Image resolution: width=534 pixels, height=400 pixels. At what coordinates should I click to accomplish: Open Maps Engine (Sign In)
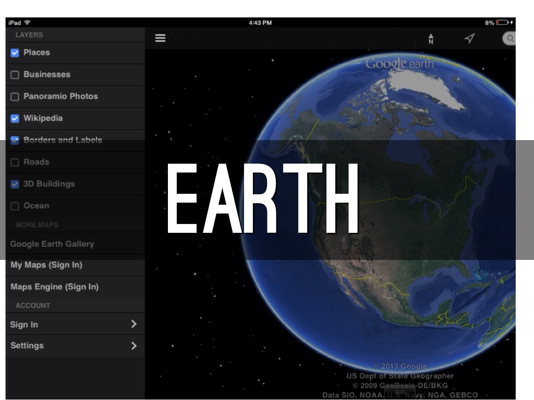(x=54, y=287)
